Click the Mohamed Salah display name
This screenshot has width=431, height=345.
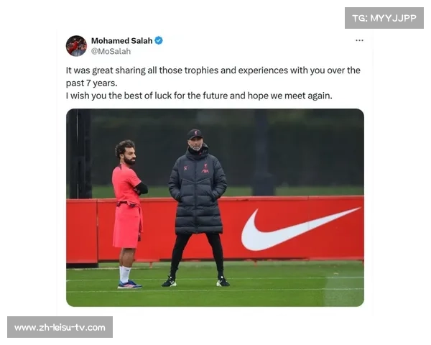(x=122, y=41)
